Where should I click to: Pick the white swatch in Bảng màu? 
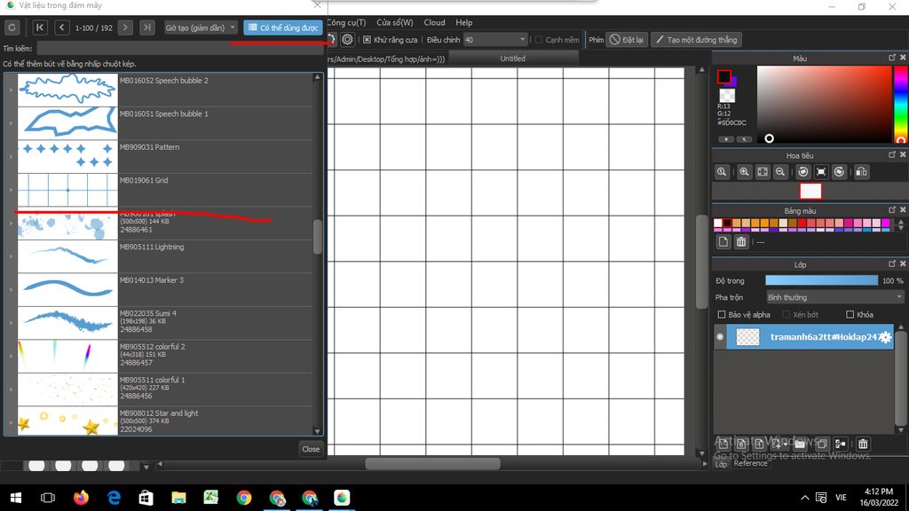click(717, 223)
